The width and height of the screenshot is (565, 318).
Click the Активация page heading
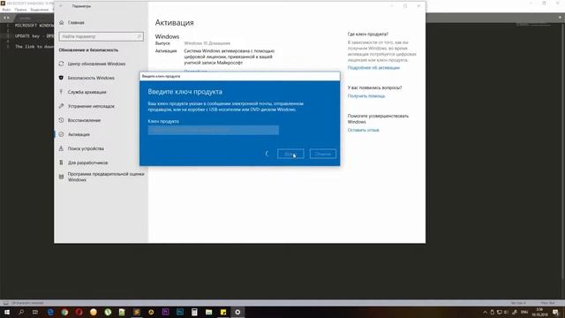pyautogui.click(x=175, y=23)
